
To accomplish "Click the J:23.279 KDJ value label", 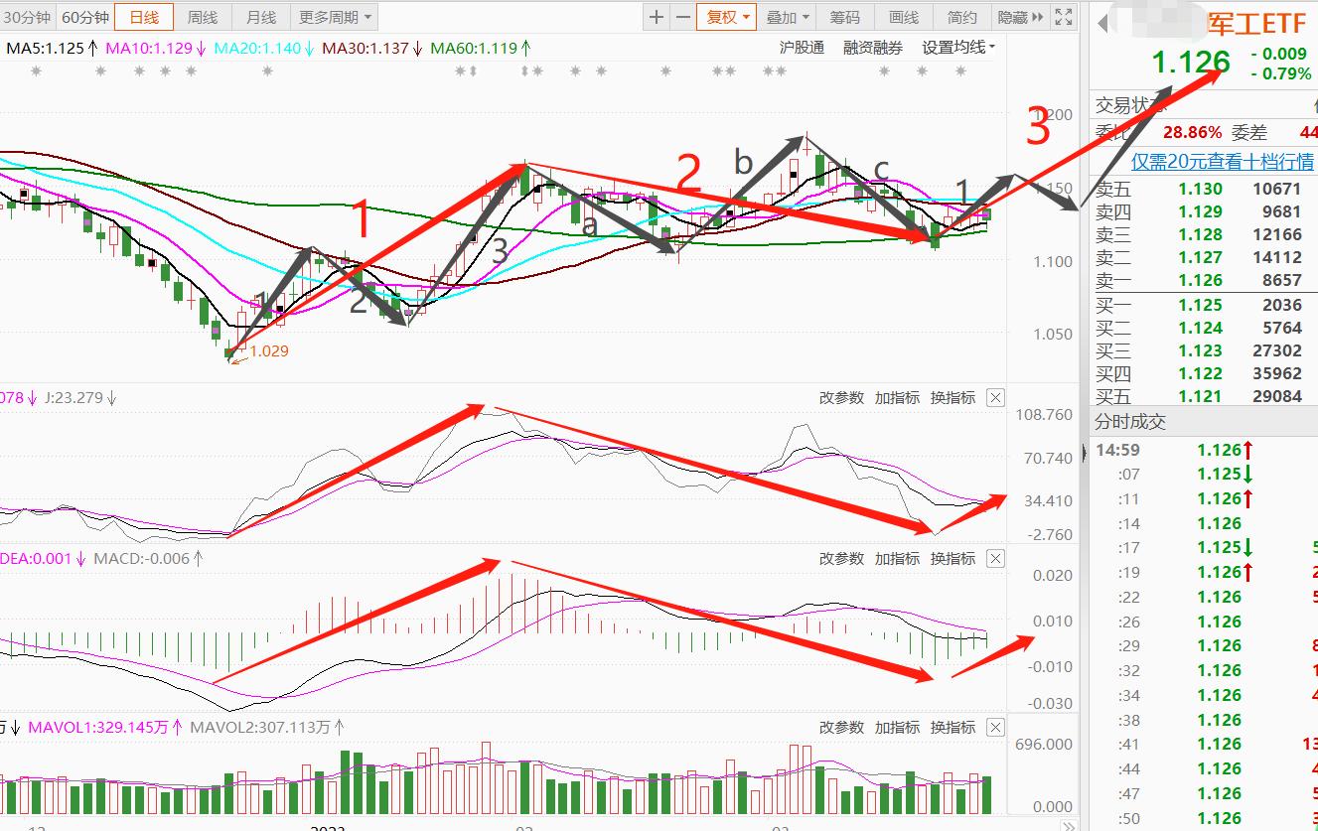I will pyautogui.click(x=80, y=398).
